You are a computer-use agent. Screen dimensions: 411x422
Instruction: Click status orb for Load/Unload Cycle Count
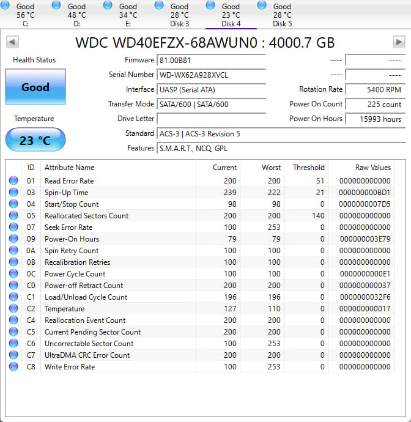(13, 297)
